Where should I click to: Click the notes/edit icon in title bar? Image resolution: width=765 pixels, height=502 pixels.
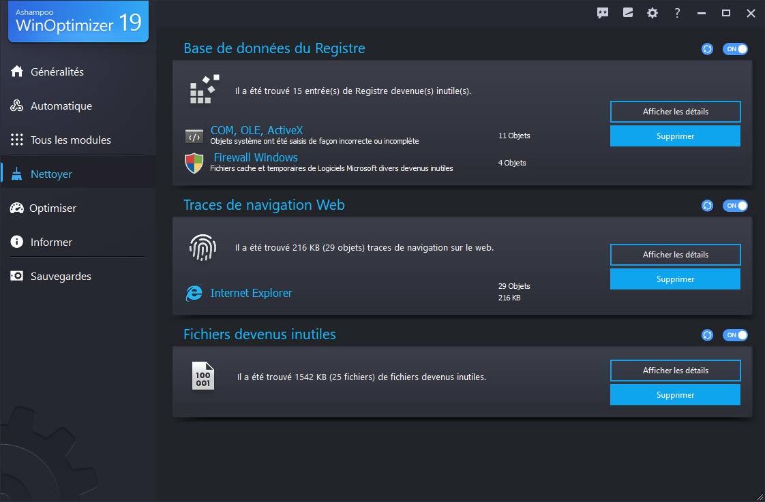[x=628, y=13]
